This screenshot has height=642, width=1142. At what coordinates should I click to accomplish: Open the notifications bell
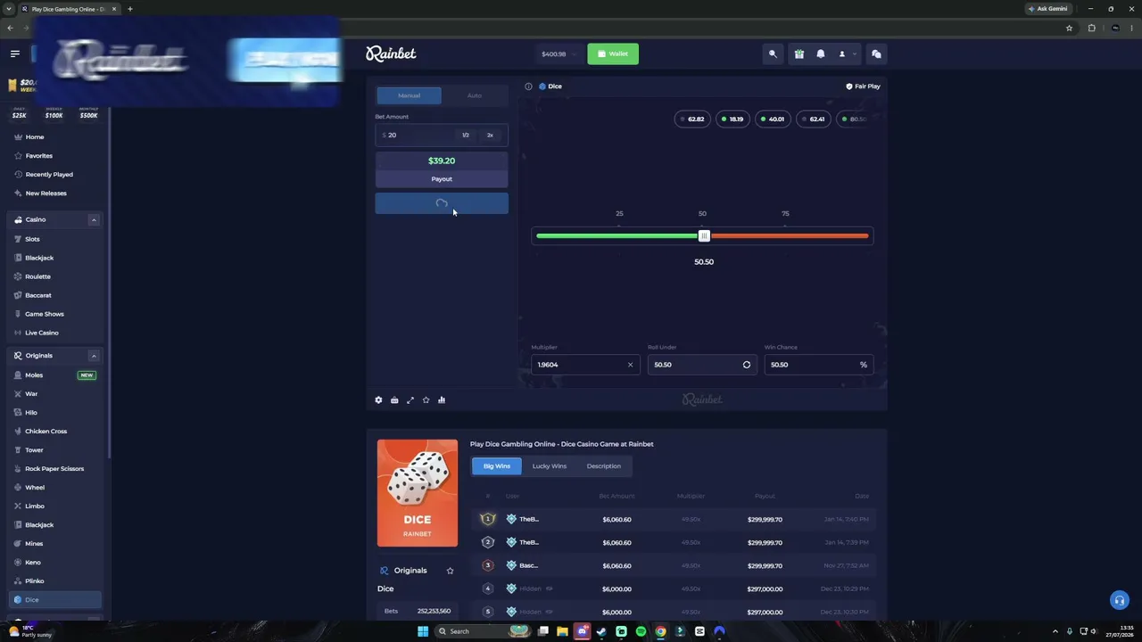click(x=821, y=54)
